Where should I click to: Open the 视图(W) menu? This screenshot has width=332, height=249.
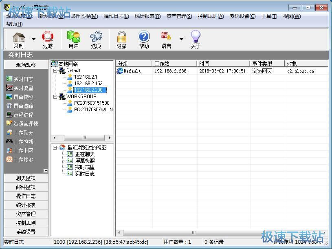pos(292,16)
